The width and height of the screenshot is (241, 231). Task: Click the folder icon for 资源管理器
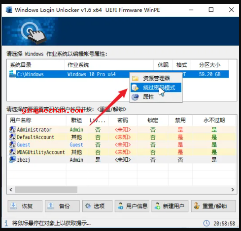[x=135, y=78]
